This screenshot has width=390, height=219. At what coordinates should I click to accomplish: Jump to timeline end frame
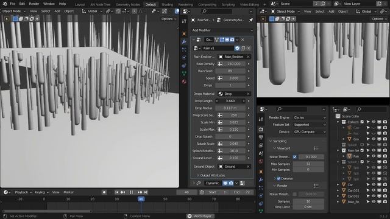(146, 192)
